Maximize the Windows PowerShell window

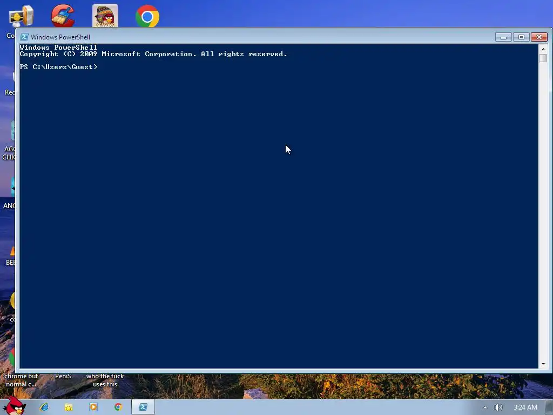(x=521, y=37)
